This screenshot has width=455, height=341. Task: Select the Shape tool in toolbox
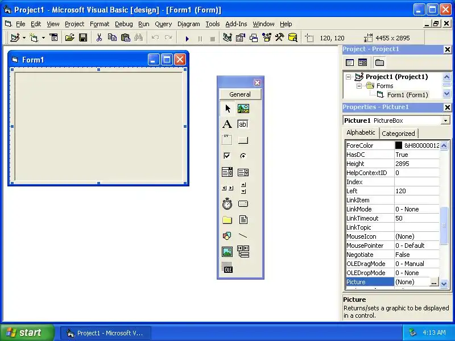pyautogui.click(x=227, y=236)
